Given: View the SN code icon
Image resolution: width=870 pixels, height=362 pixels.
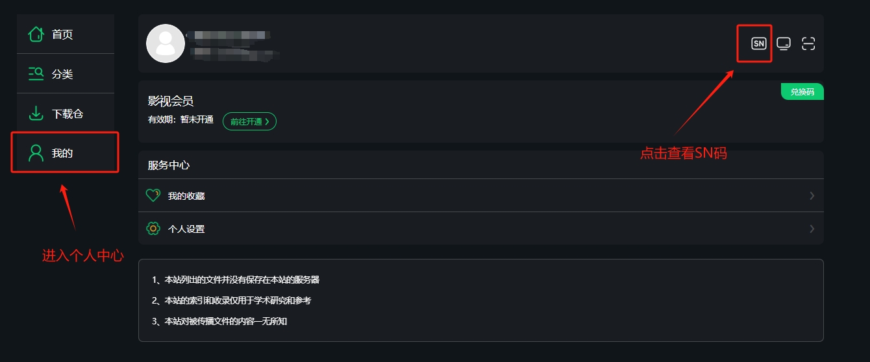Looking at the screenshot, I should (x=758, y=43).
